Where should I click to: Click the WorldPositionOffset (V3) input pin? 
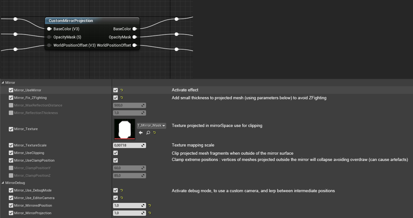(49, 45)
